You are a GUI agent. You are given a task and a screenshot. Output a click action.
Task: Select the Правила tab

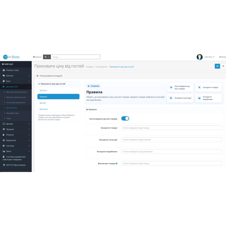(x=58, y=97)
